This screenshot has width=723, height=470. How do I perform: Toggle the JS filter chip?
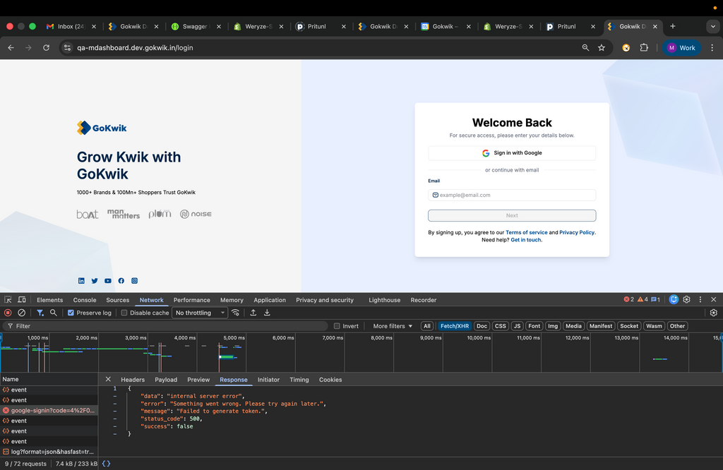coord(518,326)
